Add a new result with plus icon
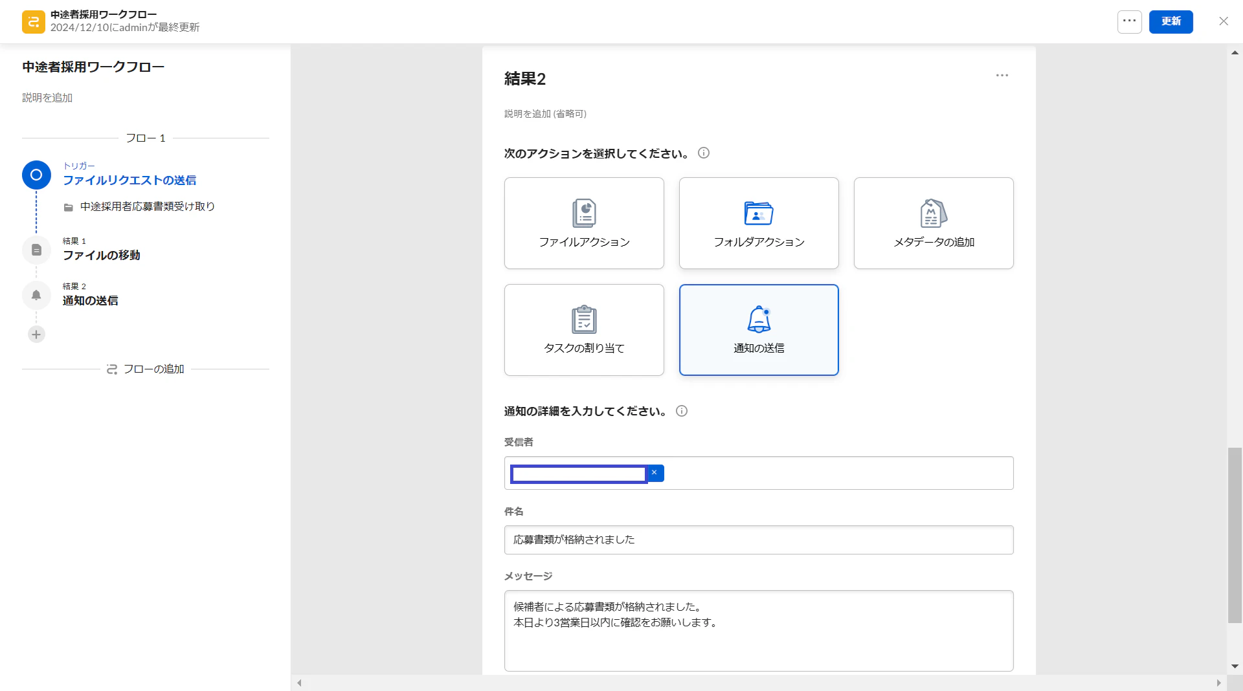 [x=36, y=335]
